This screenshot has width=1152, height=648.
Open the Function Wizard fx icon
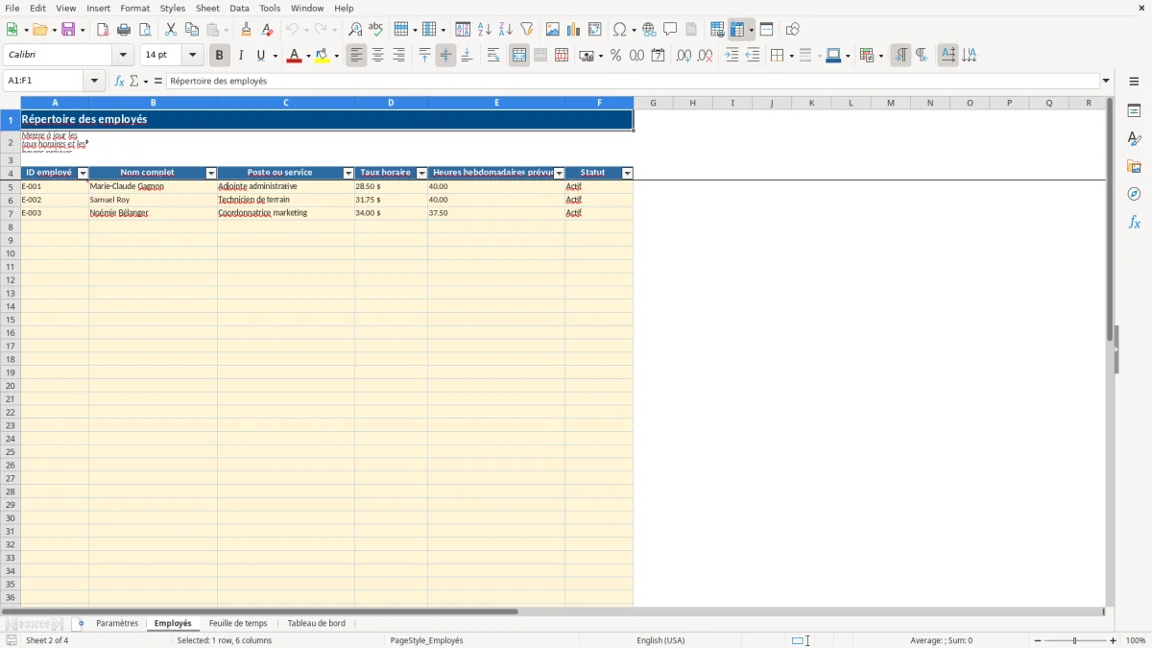(x=120, y=82)
